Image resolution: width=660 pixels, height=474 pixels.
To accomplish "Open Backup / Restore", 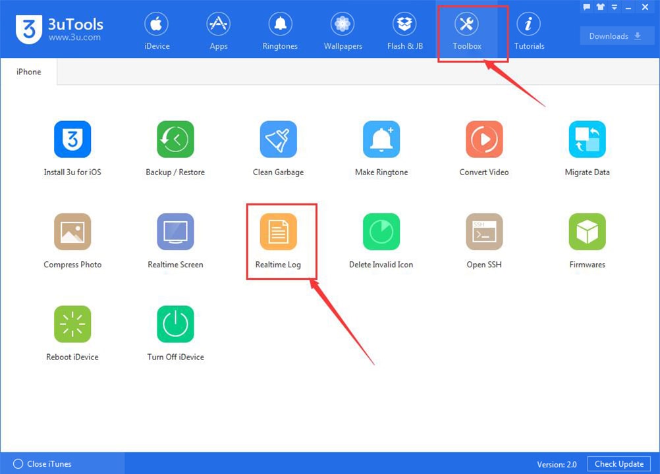I will pos(175,146).
